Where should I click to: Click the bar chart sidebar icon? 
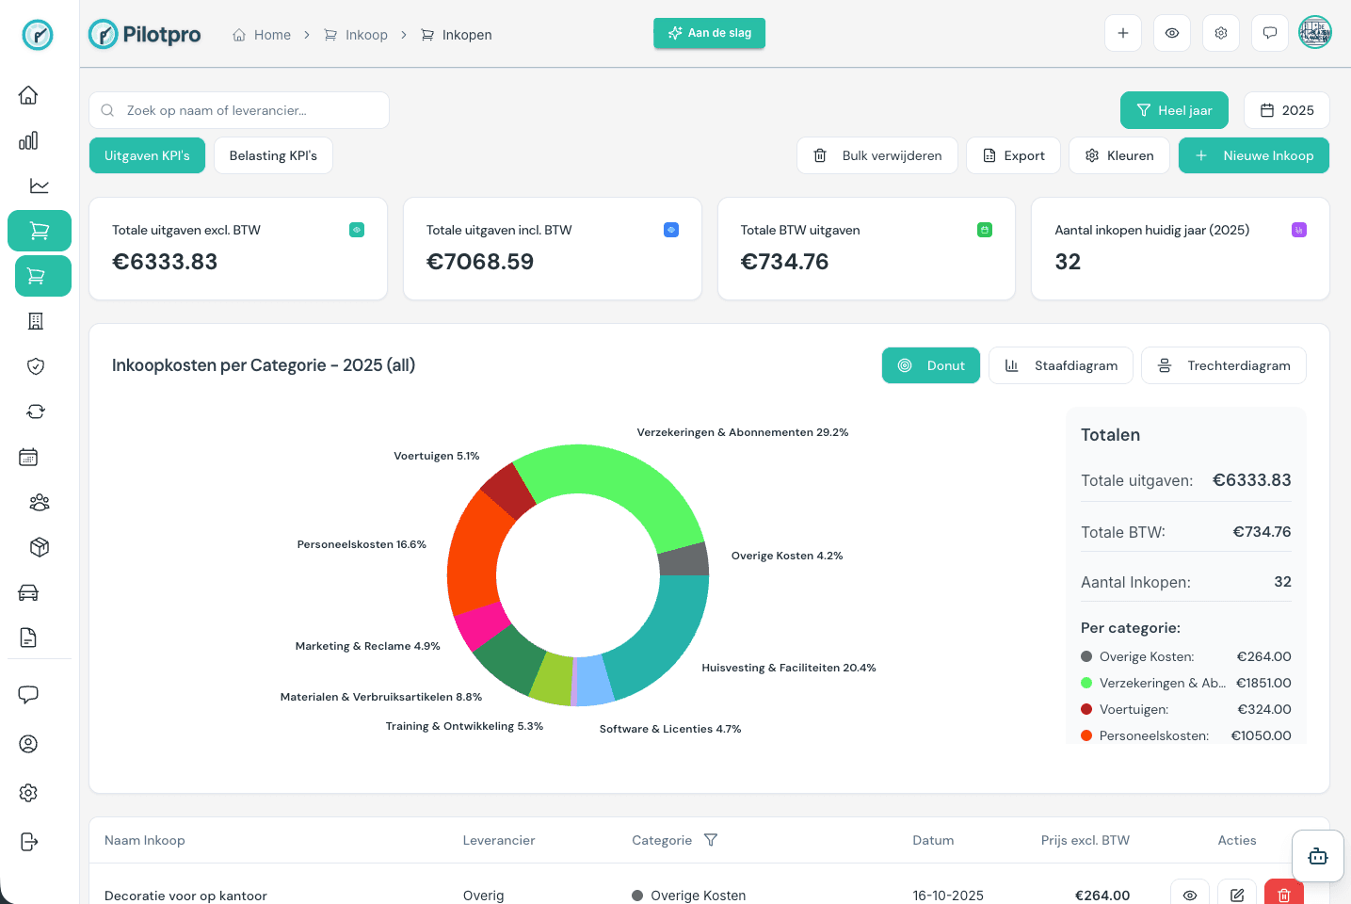click(28, 140)
